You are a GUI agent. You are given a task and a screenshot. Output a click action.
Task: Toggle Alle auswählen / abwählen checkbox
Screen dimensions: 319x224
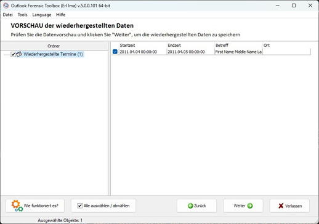coord(80,206)
